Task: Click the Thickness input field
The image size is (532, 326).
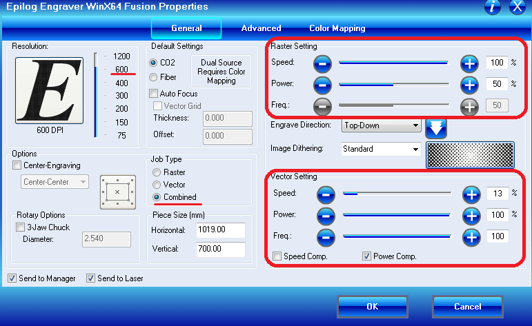Action: tap(228, 119)
